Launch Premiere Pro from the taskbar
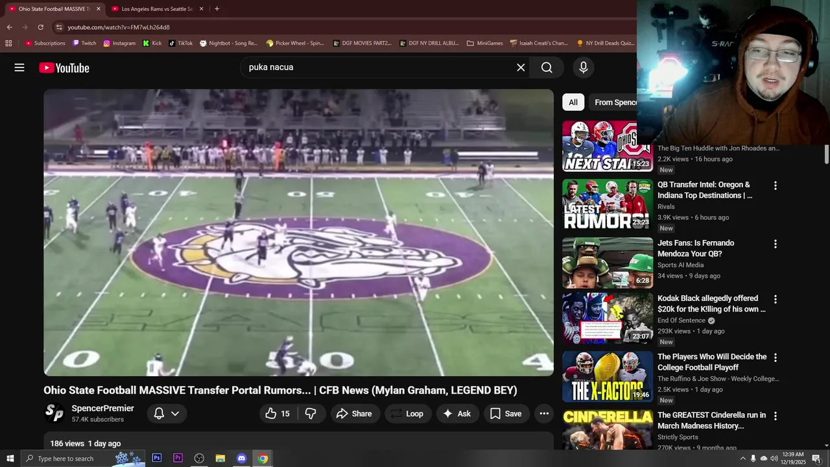The image size is (830, 467). 178,458
